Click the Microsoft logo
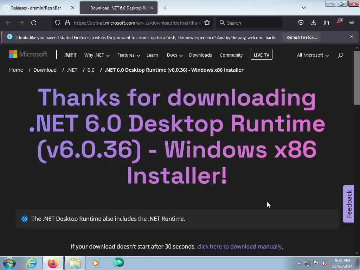Image resolution: width=360 pixels, height=270 pixels. 28,54
